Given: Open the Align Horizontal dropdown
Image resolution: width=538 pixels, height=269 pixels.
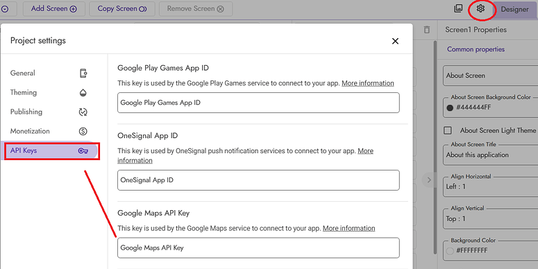Looking at the screenshot, I should (x=491, y=186).
